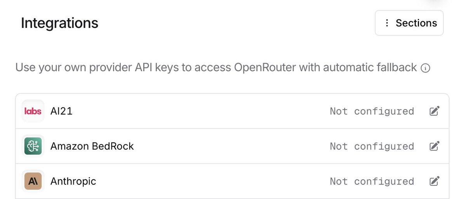Click Anthropic's Not configured status
Screen dimensions: 466x199
tap(372, 181)
